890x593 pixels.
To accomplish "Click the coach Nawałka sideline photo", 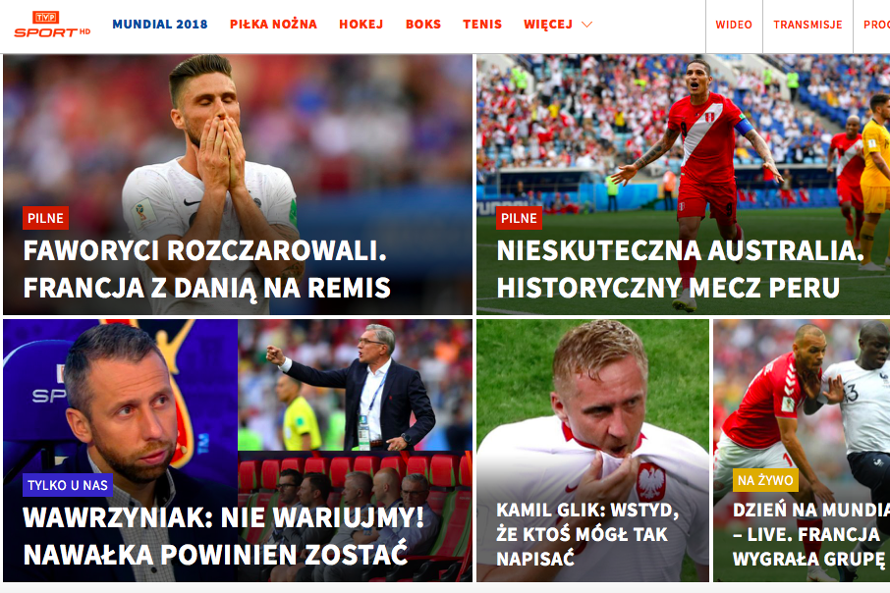I will tap(355, 385).
